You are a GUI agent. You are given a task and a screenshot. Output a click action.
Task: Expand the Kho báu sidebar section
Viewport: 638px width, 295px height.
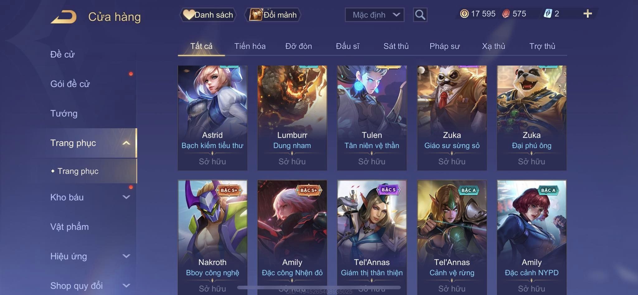pyautogui.click(x=126, y=197)
